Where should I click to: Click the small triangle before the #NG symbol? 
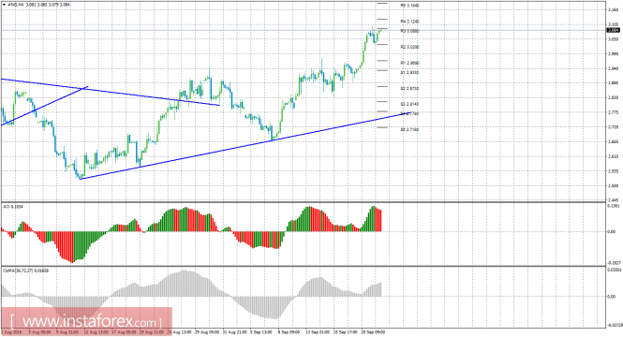(x=4, y=5)
